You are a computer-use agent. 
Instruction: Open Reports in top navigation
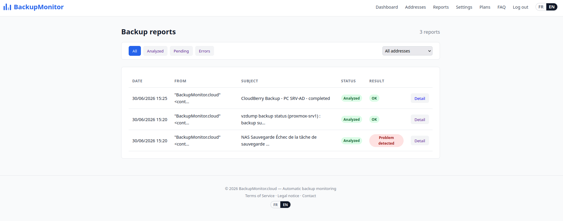coord(441,7)
